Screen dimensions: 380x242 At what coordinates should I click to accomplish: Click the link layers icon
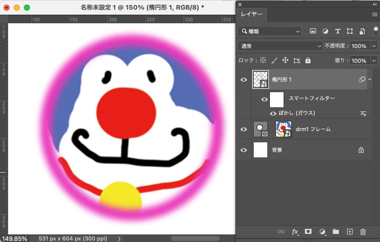(x=281, y=231)
